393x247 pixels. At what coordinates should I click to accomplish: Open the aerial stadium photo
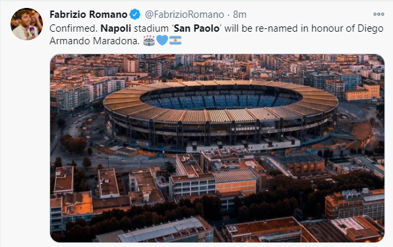coord(217,148)
